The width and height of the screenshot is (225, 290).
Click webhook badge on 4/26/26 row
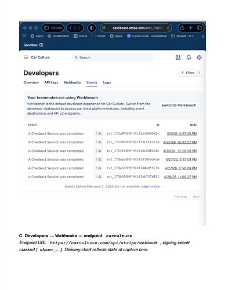click(99, 177)
